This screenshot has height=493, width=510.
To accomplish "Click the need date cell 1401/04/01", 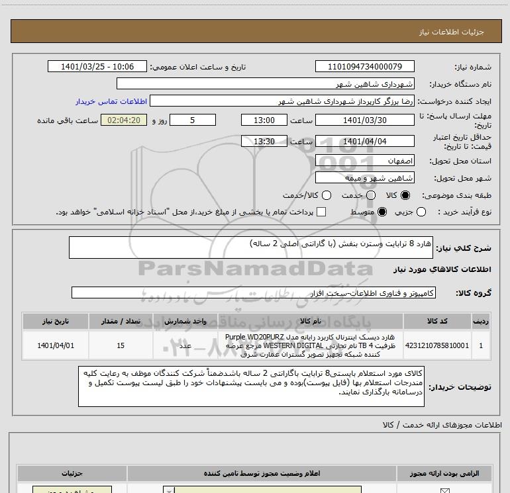I will (x=55, y=345).
